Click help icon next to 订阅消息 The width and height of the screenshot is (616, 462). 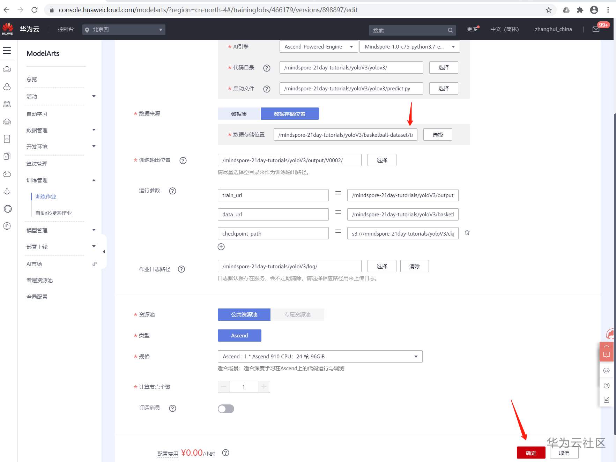[x=172, y=408]
